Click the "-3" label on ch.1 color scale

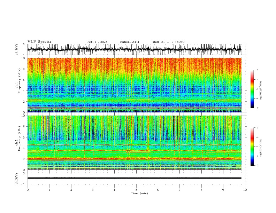point(257,70)
